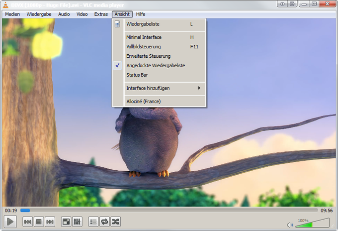The width and height of the screenshot is (338, 231).
Task: Set volume on the volume slider
Action: coord(312,223)
